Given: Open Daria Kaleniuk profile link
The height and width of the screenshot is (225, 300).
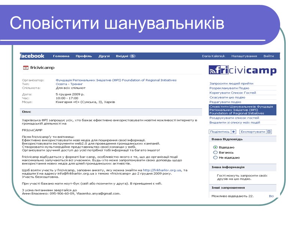Looking at the screenshot, I should pyautogui.click(x=213, y=56).
